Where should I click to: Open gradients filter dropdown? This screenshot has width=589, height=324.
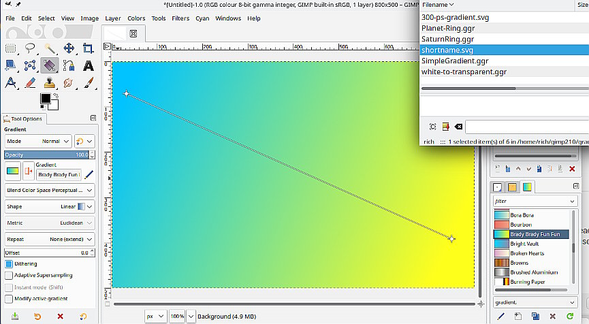pos(535,201)
